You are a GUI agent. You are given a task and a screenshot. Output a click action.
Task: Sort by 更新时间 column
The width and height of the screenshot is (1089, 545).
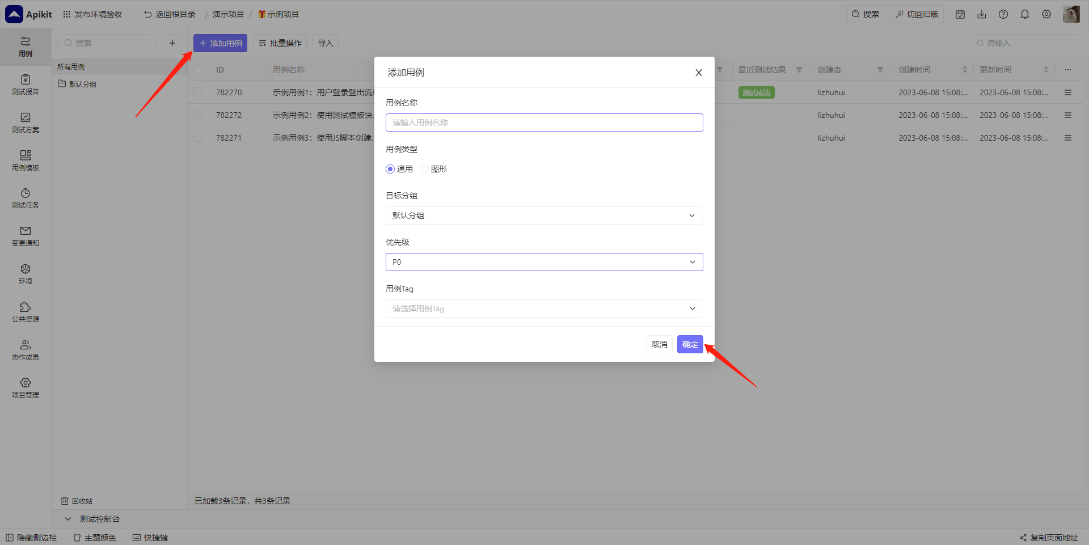tap(1046, 70)
